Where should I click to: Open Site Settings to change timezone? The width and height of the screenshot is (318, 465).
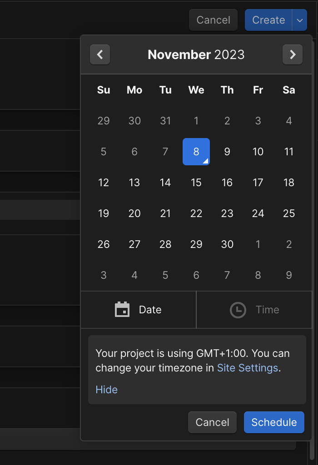[248, 368]
